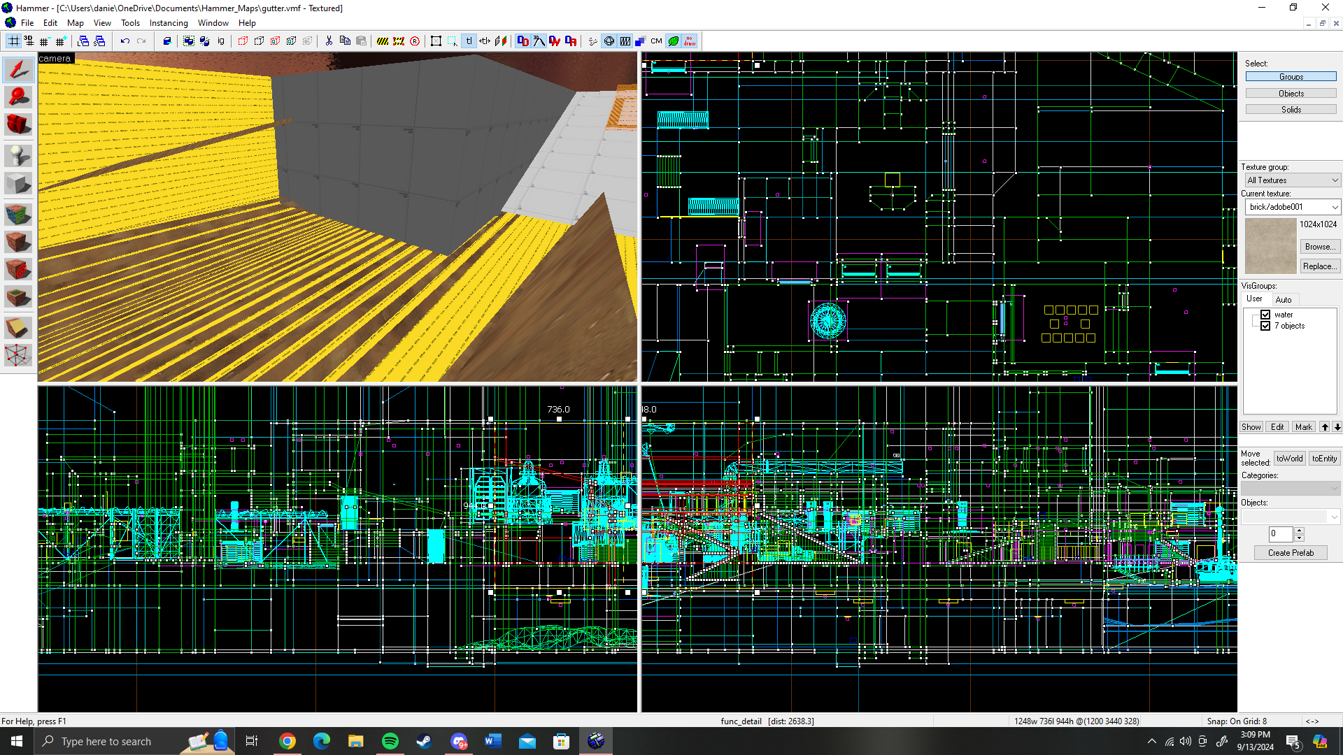Open the Instancing menu

click(x=169, y=23)
